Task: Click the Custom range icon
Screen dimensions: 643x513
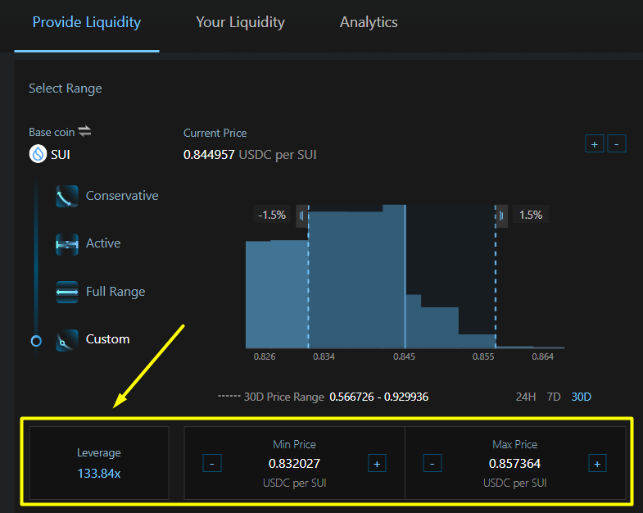Action: [66, 339]
